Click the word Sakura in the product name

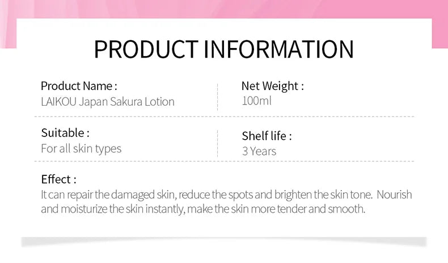127,102
